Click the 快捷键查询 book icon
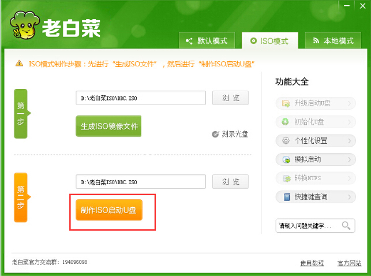The height and width of the screenshot is (276, 371). 287,197
